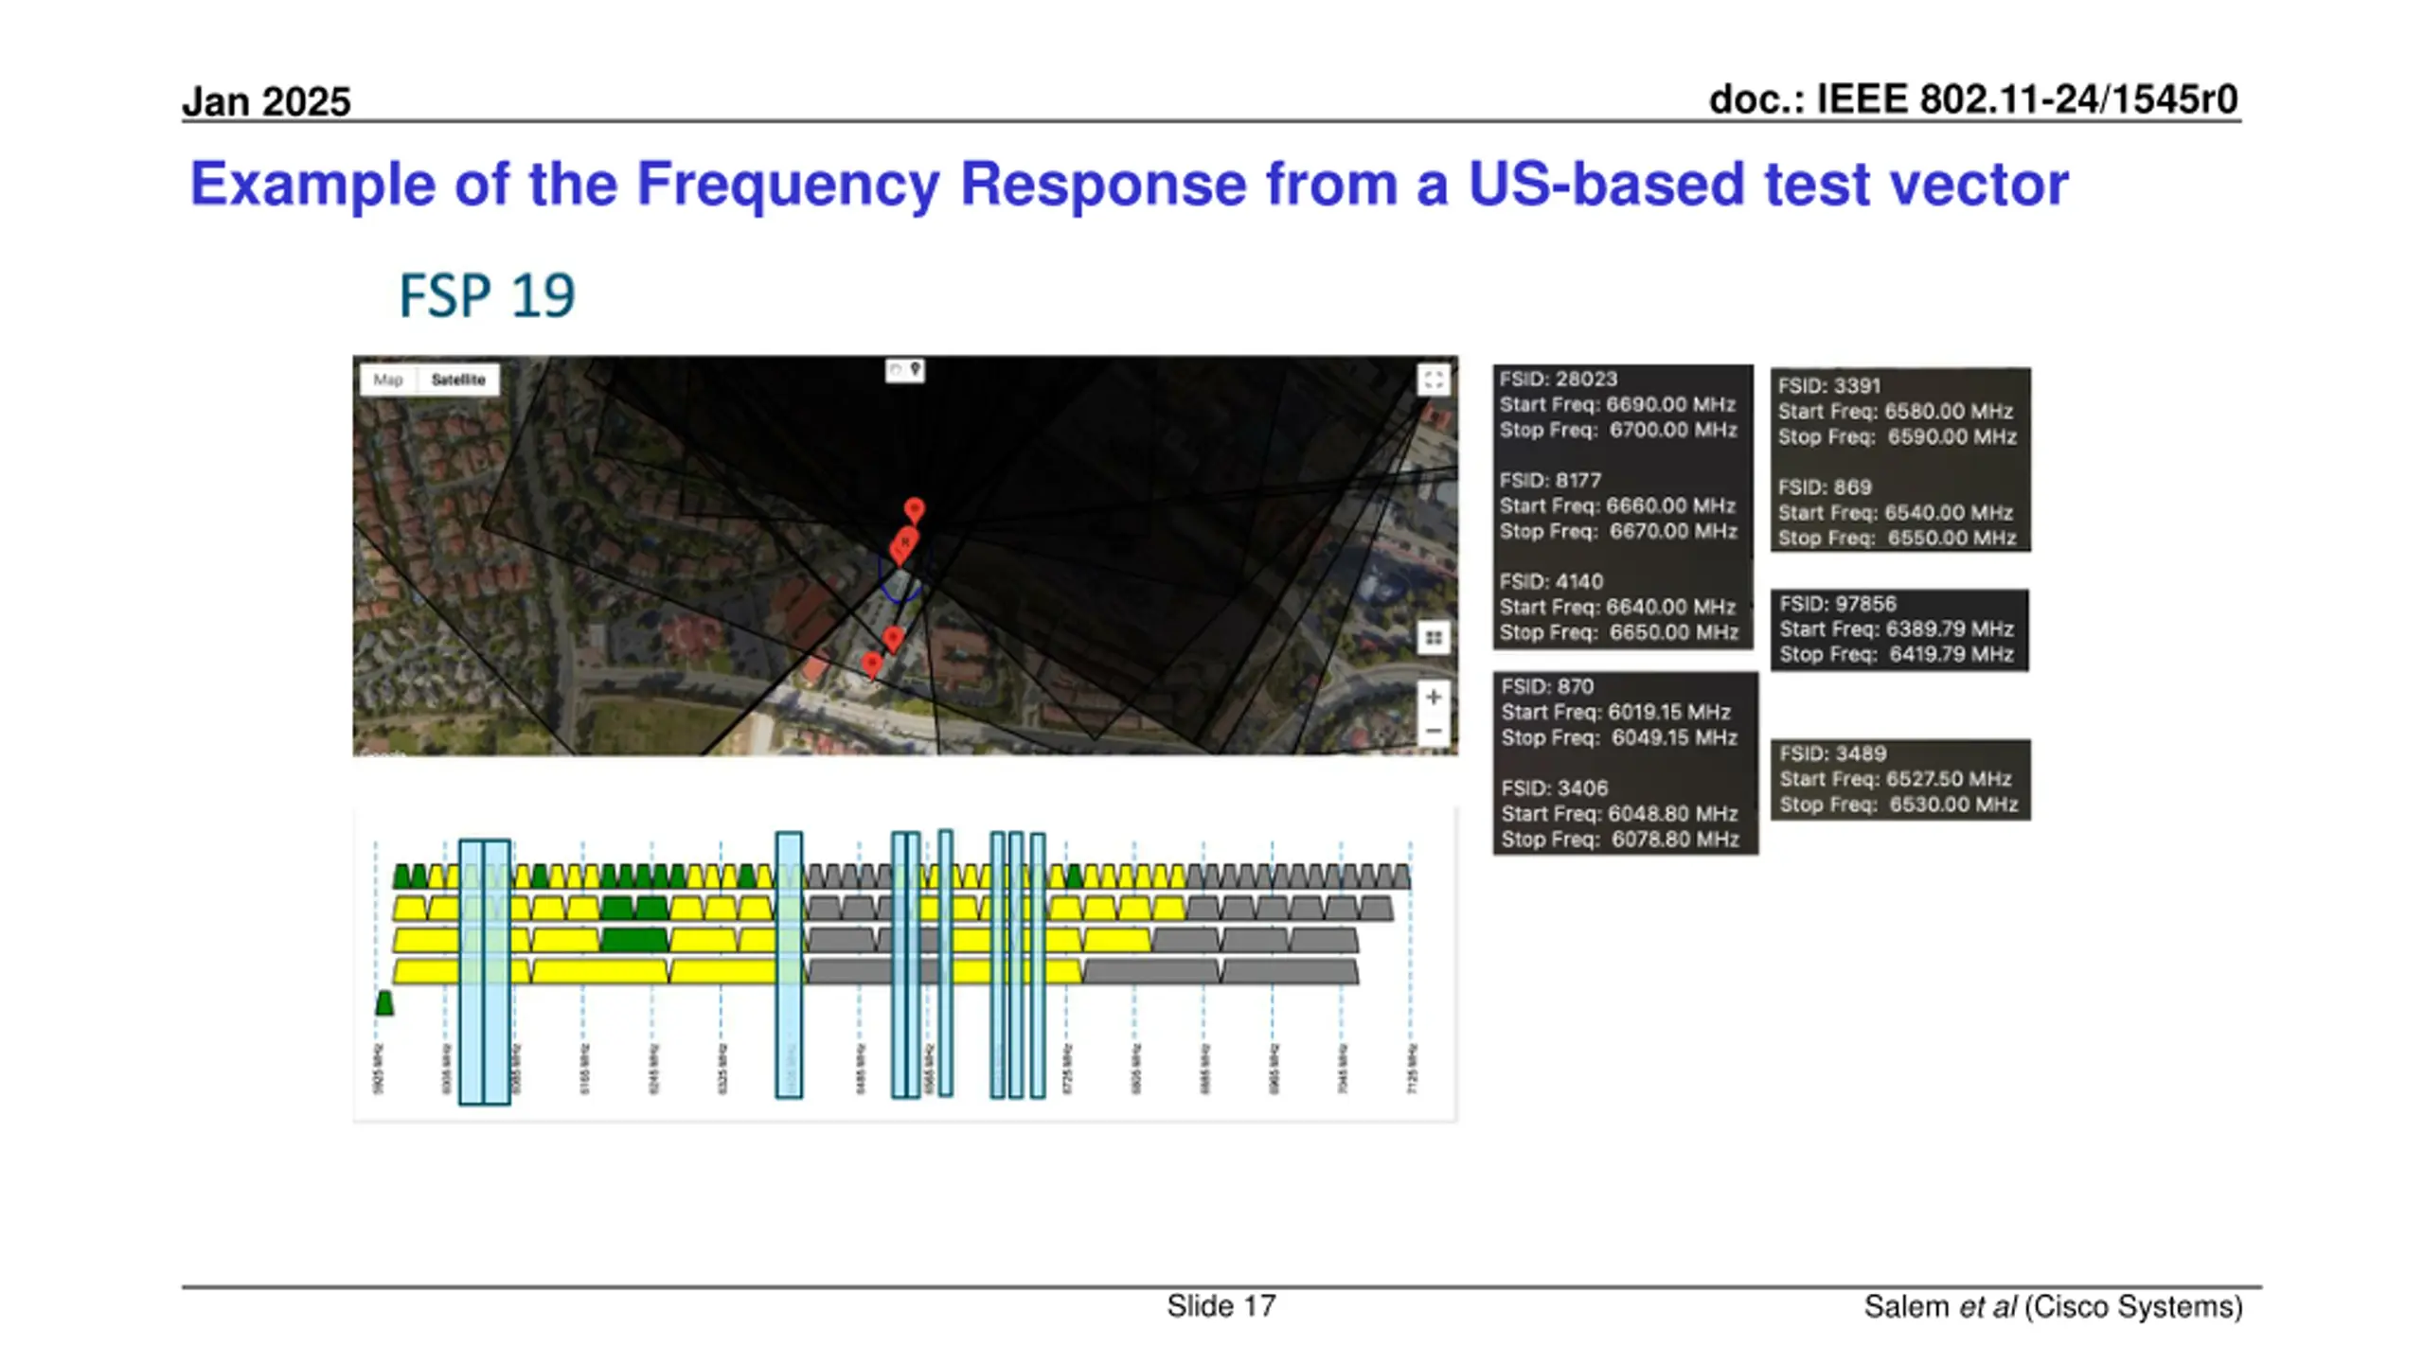This screenshot has width=2424, height=1363.
Task: Click the FSID: 4140 label
Action: (1551, 582)
